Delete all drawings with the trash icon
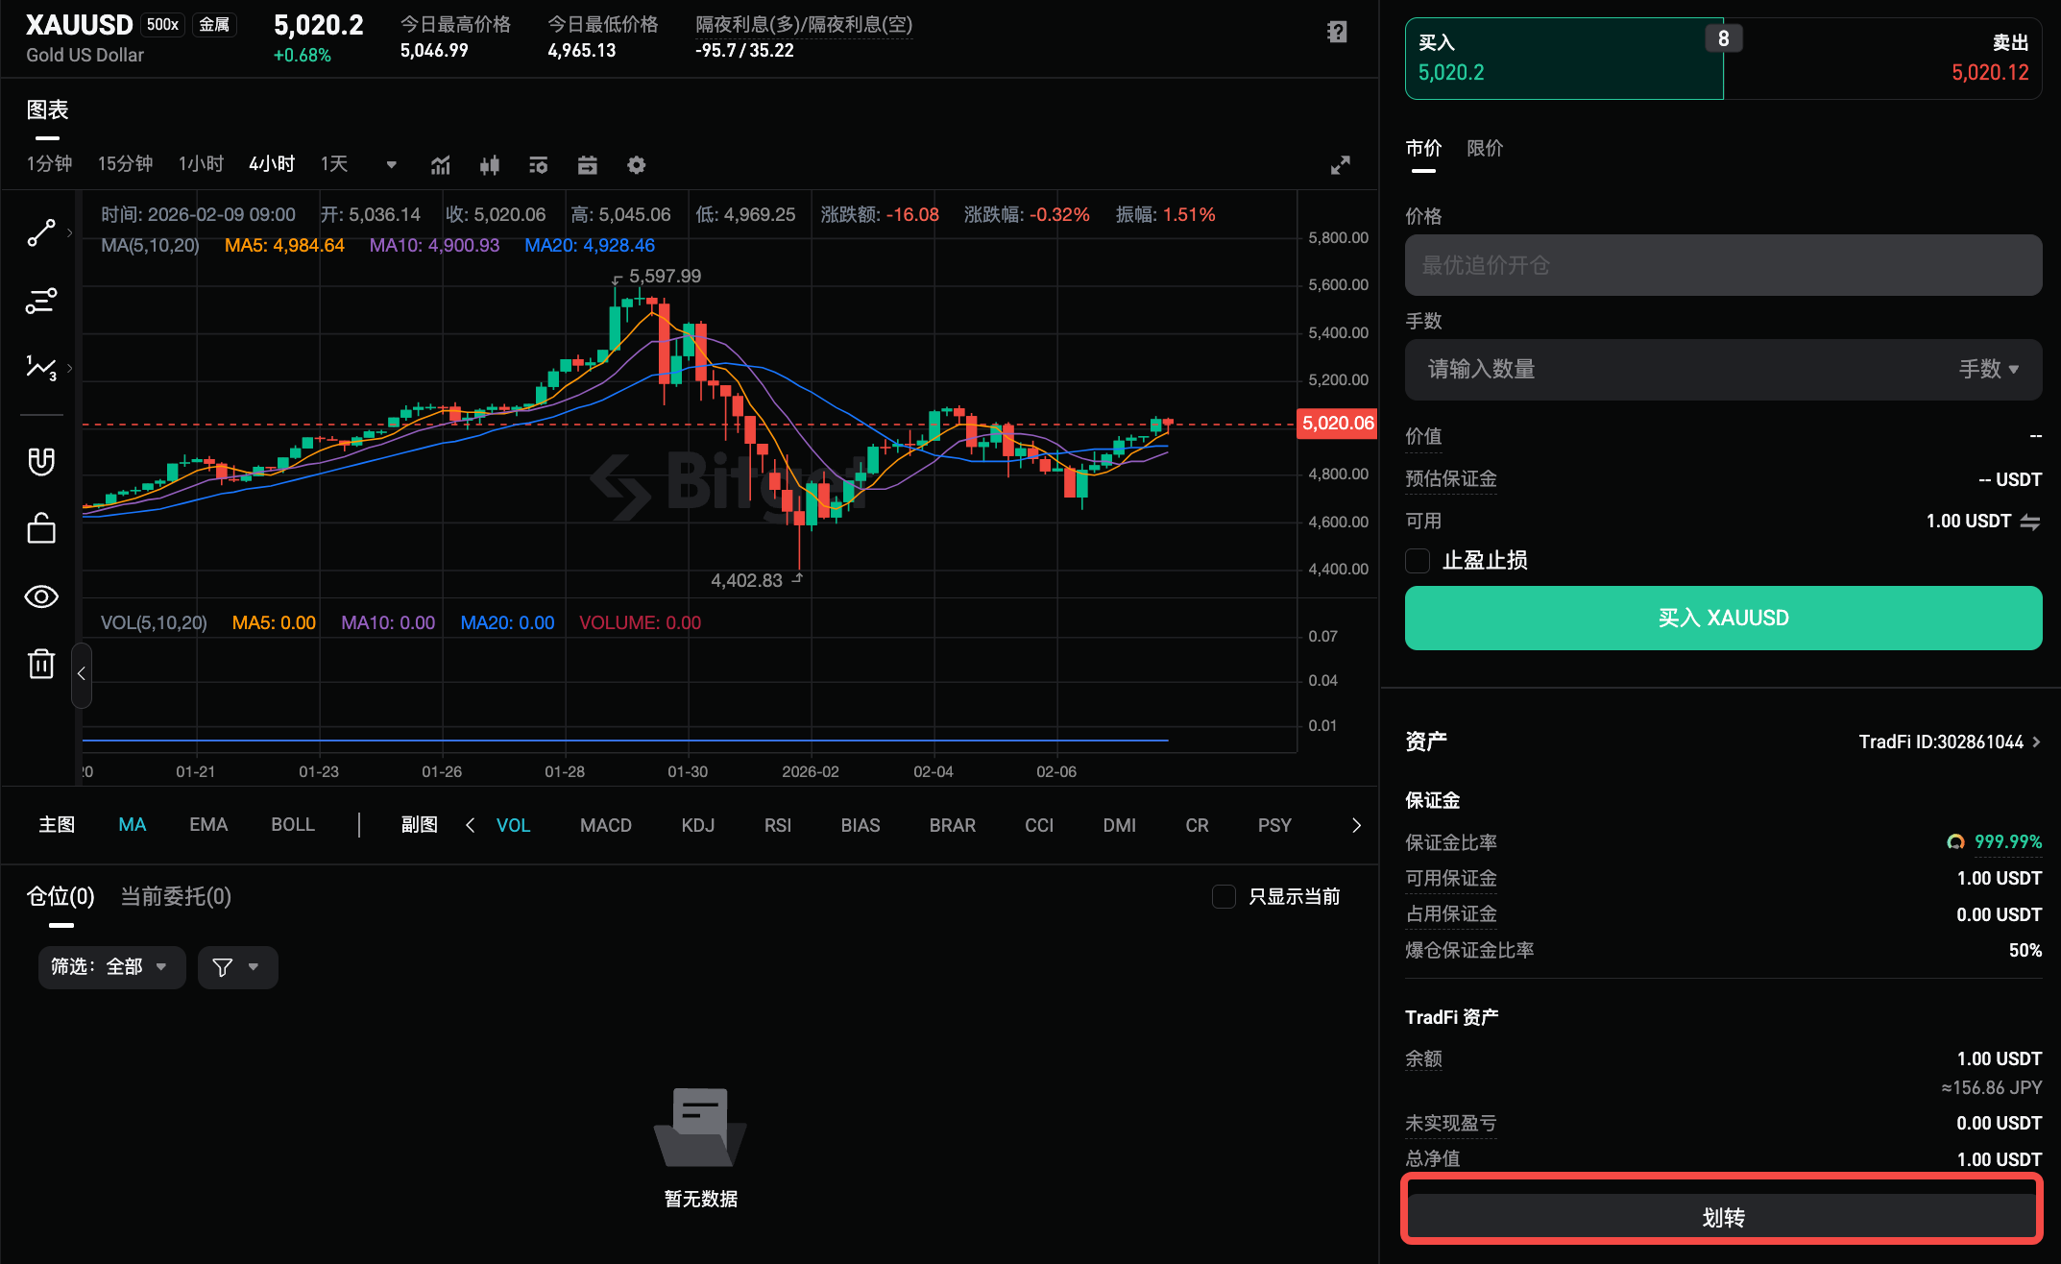 coord(41,664)
